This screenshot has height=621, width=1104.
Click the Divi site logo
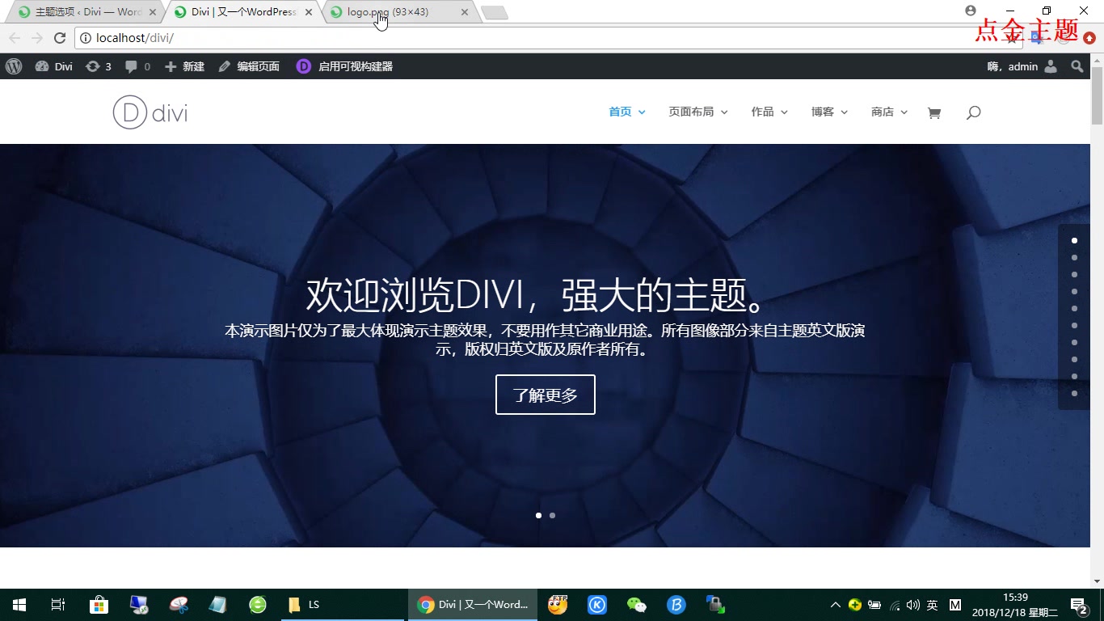click(150, 112)
